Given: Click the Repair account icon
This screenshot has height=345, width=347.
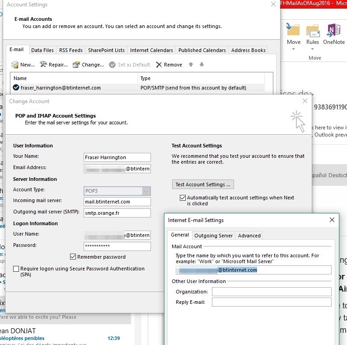Looking at the screenshot, I should click(43, 65).
